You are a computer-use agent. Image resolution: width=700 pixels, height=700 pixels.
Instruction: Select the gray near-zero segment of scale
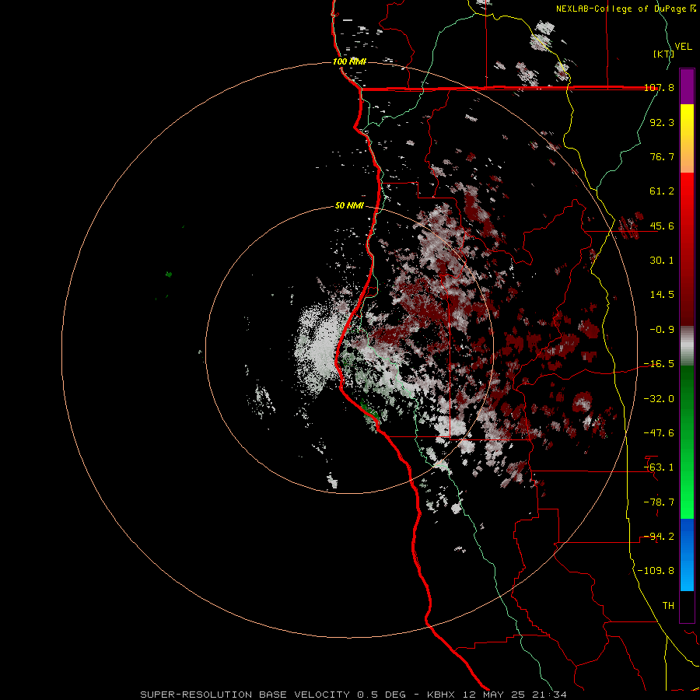coord(687,346)
